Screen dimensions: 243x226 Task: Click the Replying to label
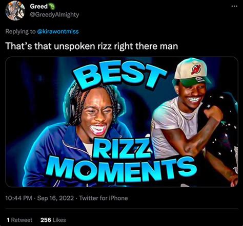[21, 32]
